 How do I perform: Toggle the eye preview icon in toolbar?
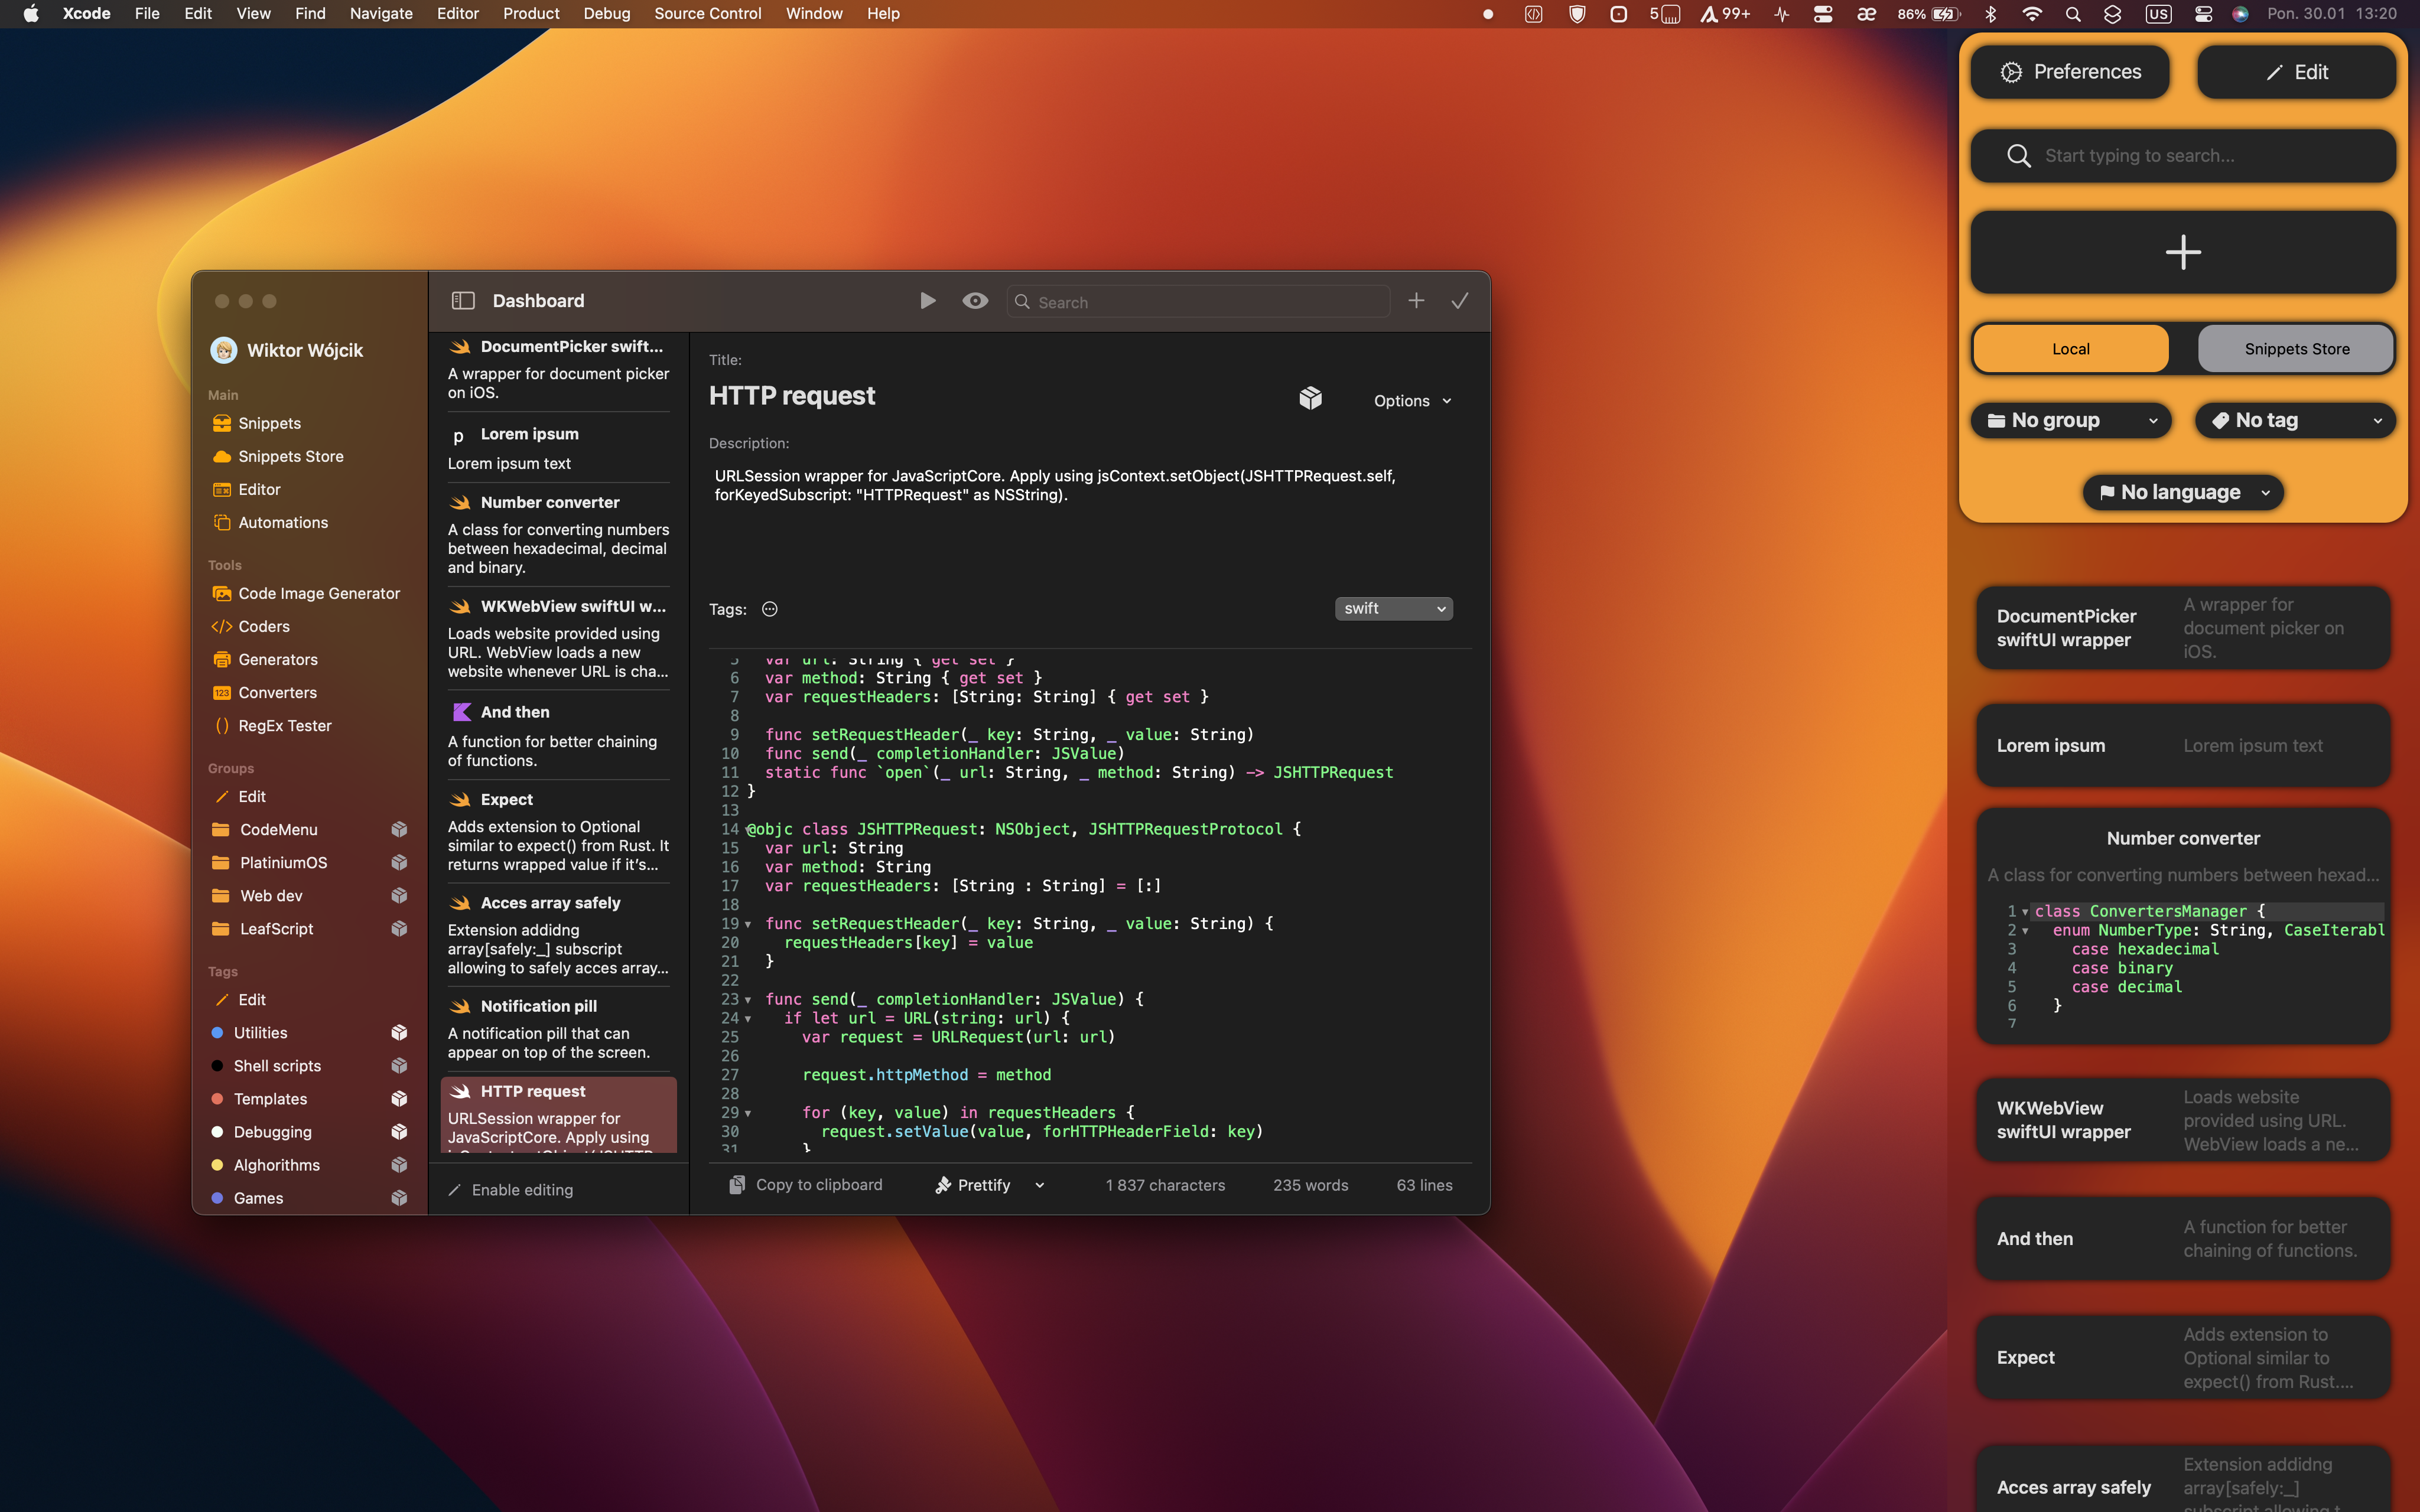point(975,301)
